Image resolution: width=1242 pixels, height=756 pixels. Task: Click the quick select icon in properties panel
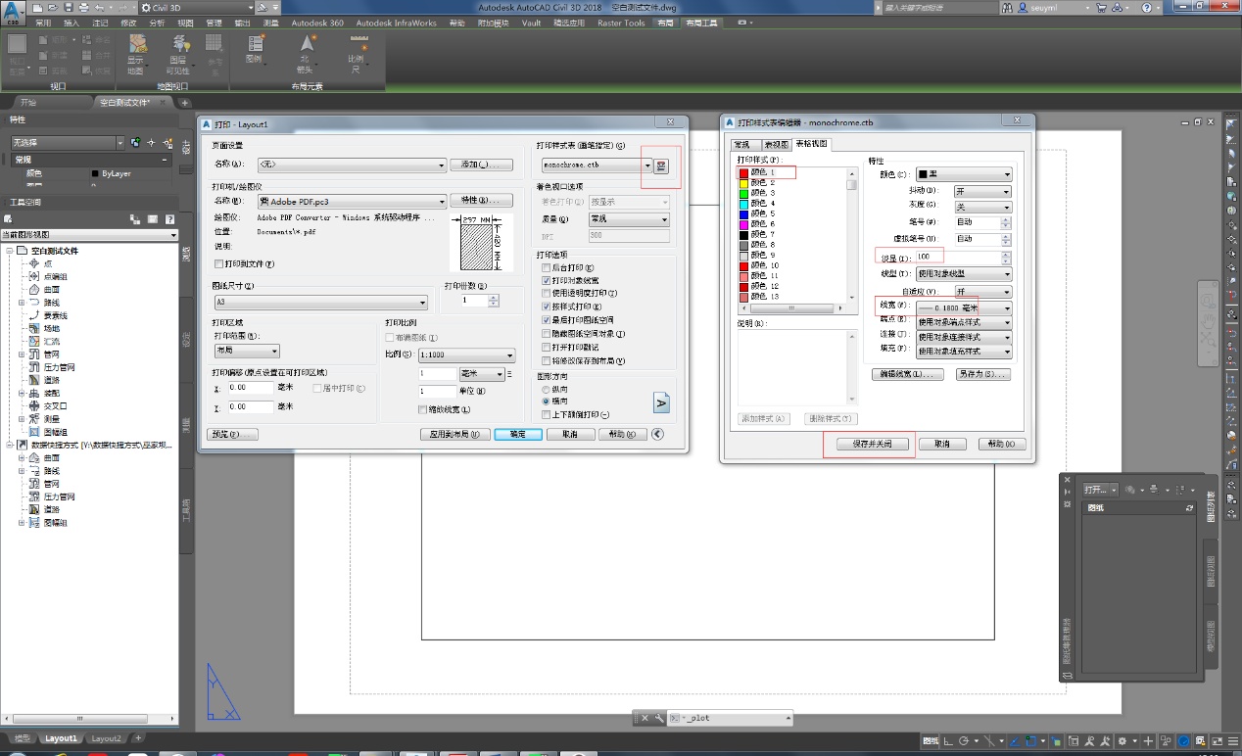point(167,143)
